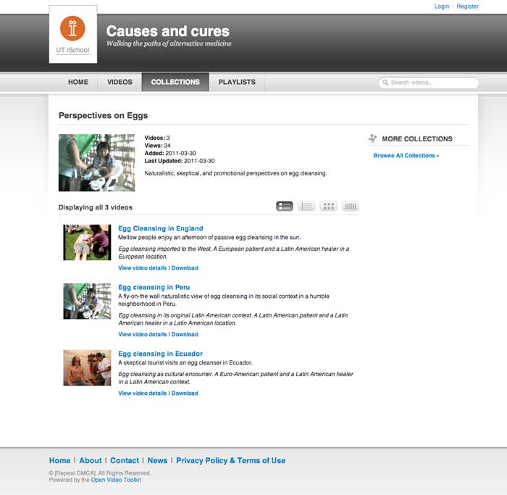The image size is (507, 495).
Task: View video details for Ecuador video
Action: click(x=143, y=394)
